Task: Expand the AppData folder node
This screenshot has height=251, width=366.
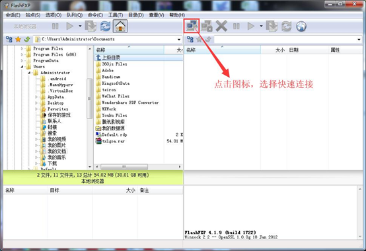Action: click(36, 97)
